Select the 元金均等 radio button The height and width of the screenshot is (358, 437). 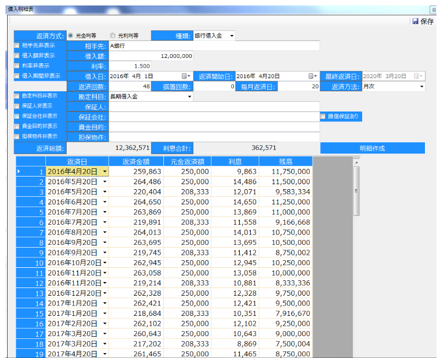70,36
